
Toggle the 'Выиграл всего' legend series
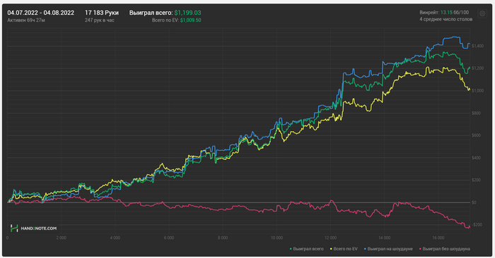306,249
